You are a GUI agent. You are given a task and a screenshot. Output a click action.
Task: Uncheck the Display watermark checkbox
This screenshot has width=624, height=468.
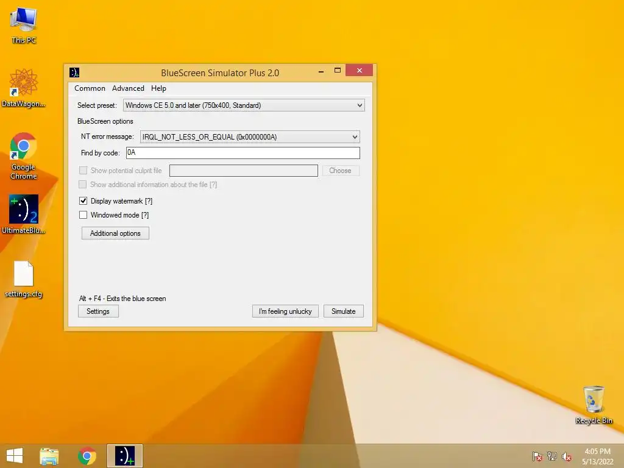coord(83,201)
